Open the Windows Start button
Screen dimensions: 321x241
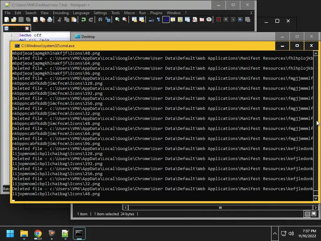10,233
